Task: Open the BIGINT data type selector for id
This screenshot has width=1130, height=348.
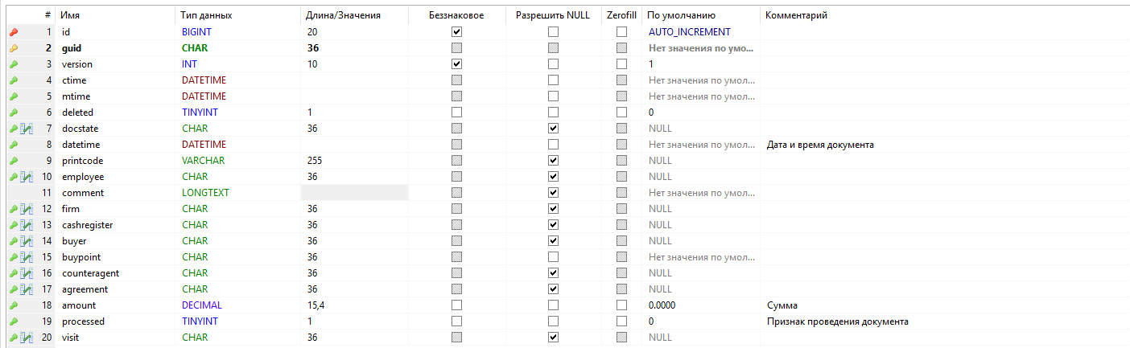Action: [x=197, y=32]
